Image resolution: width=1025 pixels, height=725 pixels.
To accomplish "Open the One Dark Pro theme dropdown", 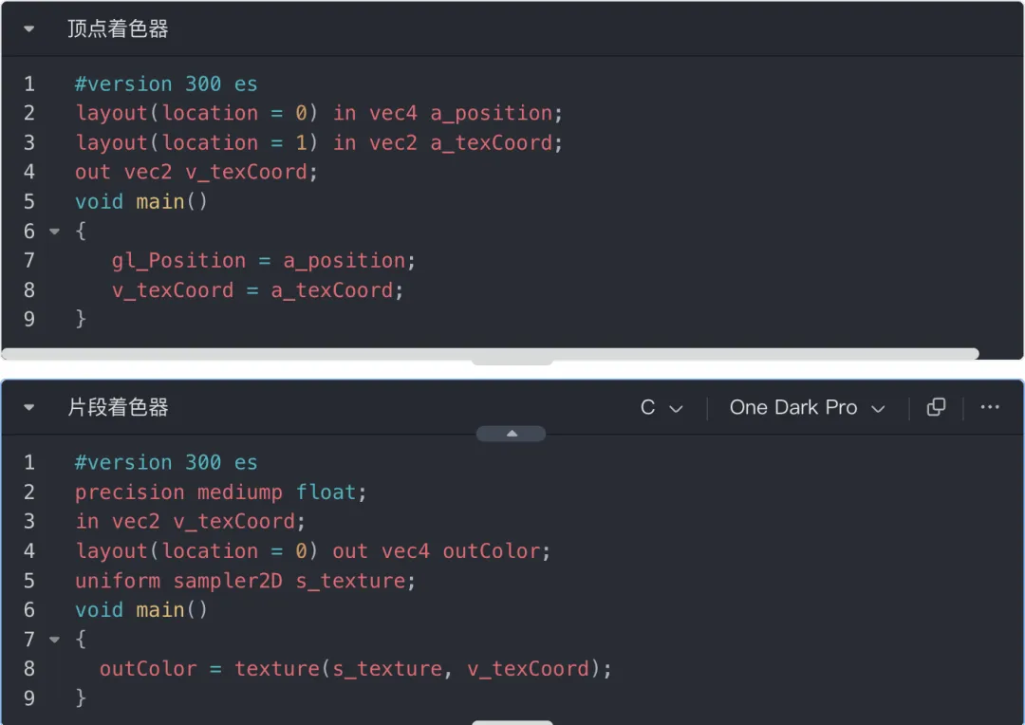I will 807,408.
